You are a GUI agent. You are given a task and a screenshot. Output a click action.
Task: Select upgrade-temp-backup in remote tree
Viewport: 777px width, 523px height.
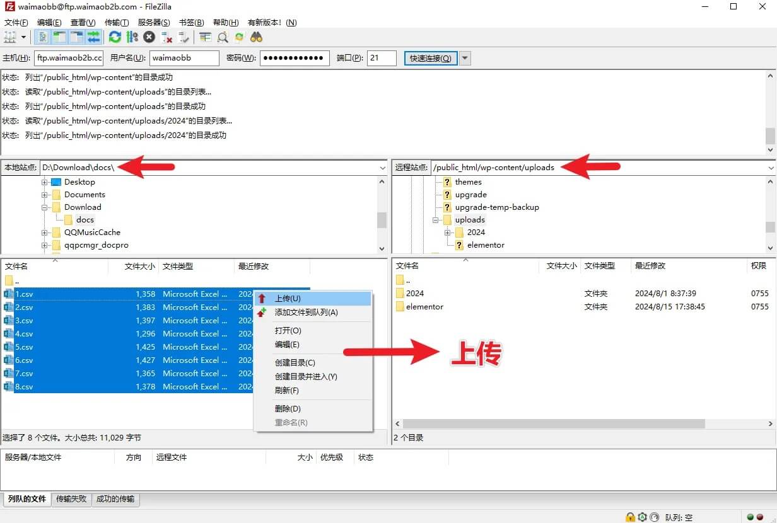(x=497, y=207)
